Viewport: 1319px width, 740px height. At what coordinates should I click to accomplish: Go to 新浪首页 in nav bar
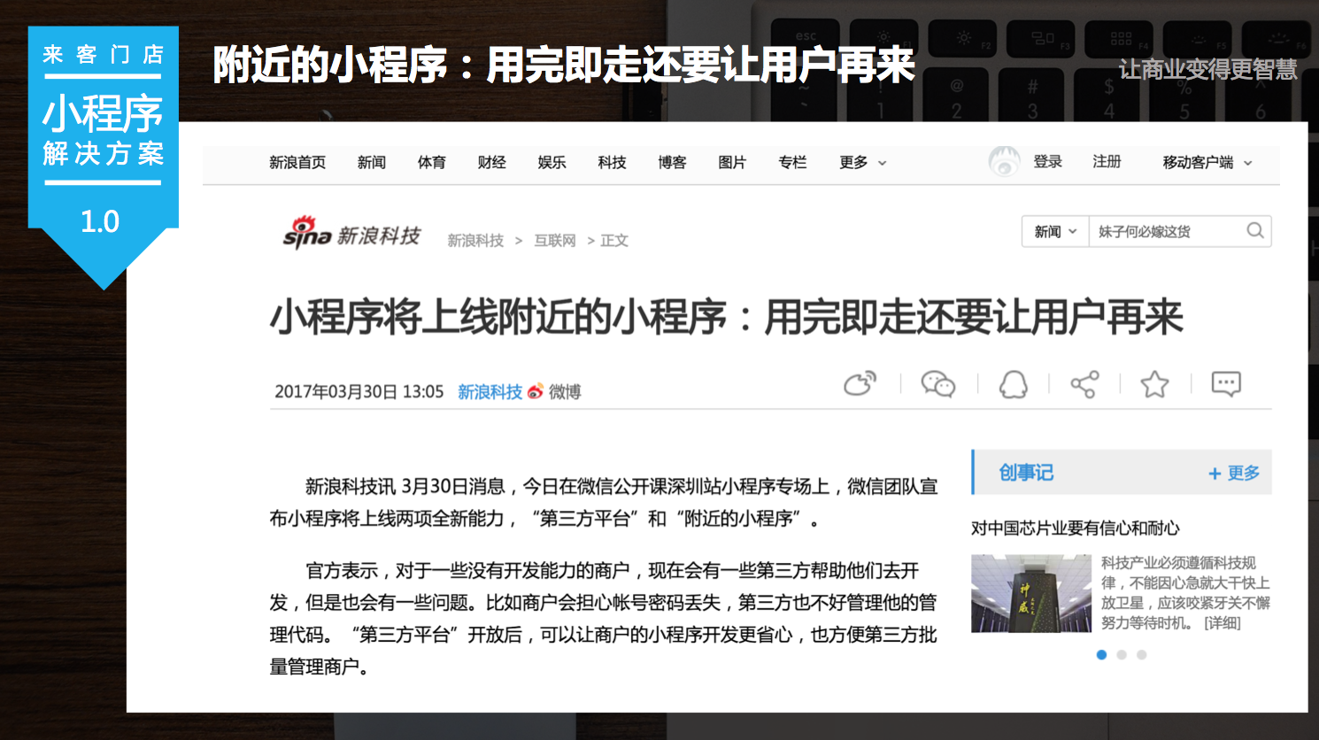pyautogui.click(x=297, y=163)
